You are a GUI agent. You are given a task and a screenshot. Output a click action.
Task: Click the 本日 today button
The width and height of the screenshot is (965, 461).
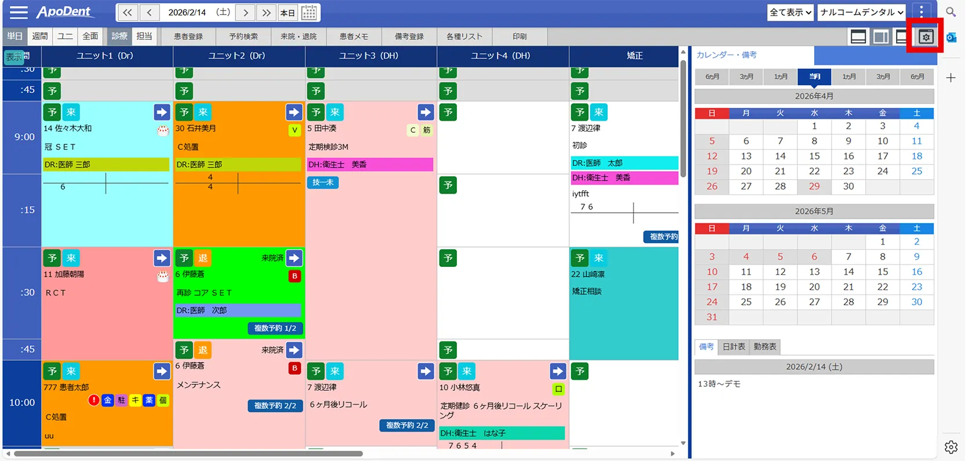(x=288, y=13)
